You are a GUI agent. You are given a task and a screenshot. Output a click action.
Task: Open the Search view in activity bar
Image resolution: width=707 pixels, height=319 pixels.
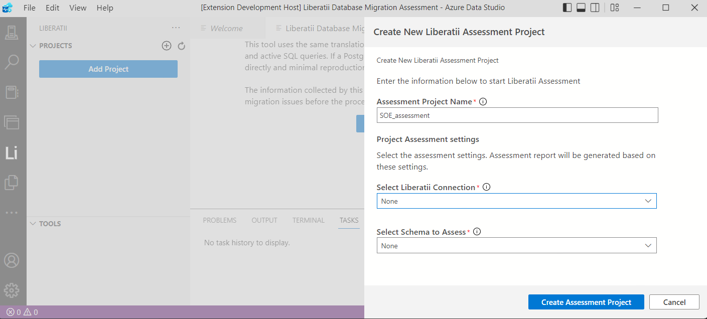click(x=12, y=62)
